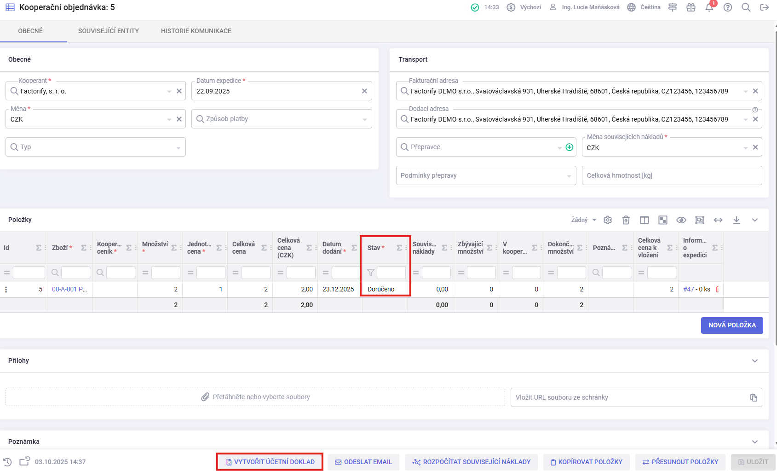Click the Nová položka button
This screenshot has width=777, height=471.
(x=731, y=325)
